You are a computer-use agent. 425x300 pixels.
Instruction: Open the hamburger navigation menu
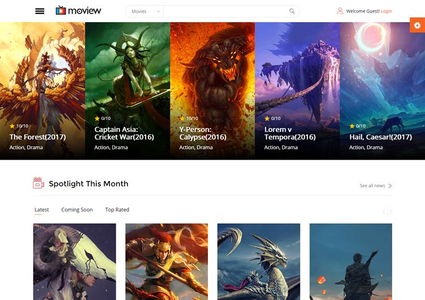pyautogui.click(x=40, y=11)
